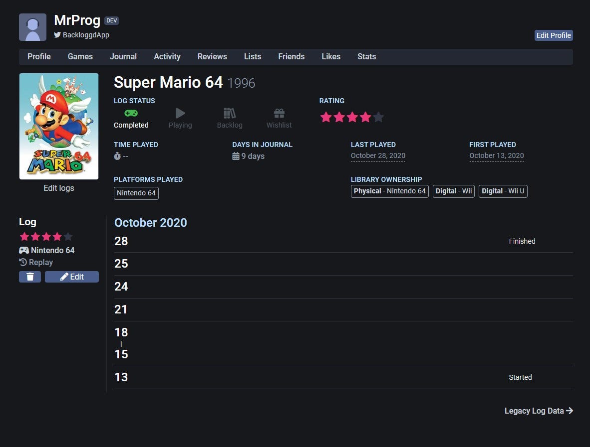Switch to the Journal tab

123,57
